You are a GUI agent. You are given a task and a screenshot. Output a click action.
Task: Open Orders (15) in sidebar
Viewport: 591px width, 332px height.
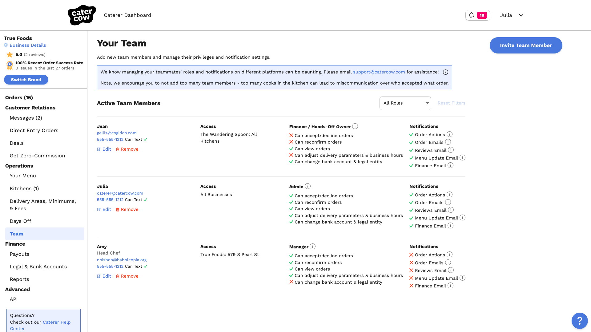tap(19, 97)
